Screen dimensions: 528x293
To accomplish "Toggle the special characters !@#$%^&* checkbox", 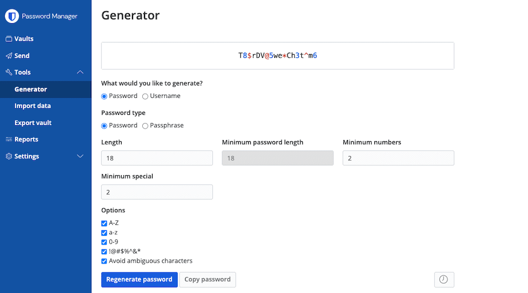I will pos(104,252).
